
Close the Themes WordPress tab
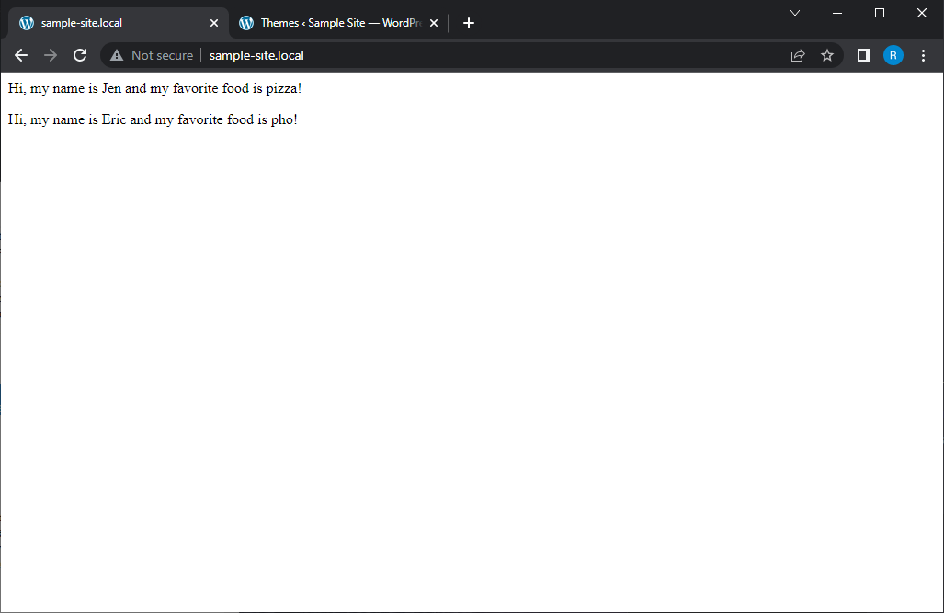434,23
